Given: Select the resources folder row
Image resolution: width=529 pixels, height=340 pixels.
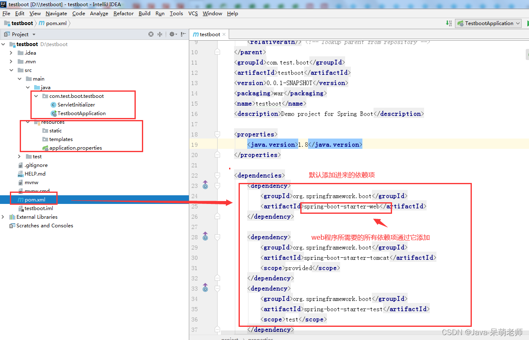Looking at the screenshot, I should click(x=94, y=122).
